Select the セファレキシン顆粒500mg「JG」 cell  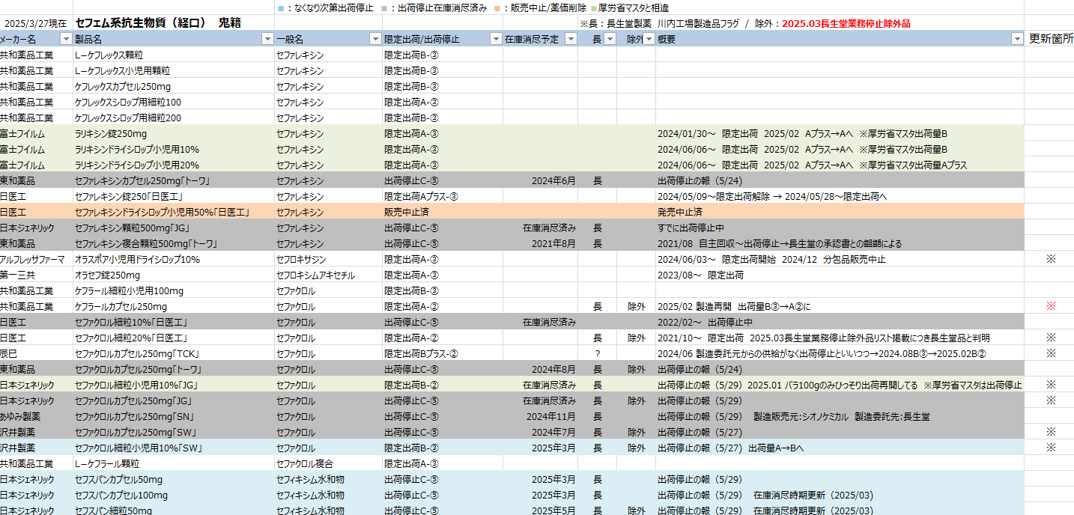174,228
